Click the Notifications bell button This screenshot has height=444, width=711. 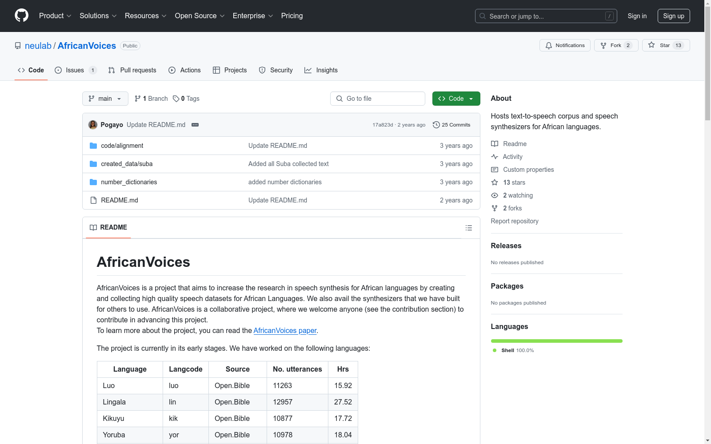(565, 45)
